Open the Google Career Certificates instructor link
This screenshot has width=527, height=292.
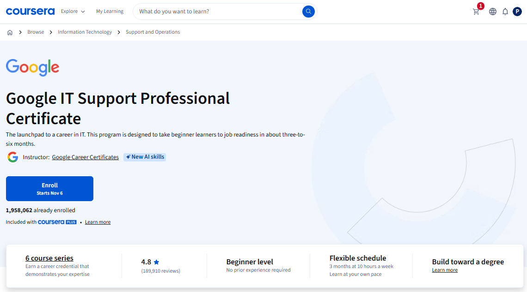85,157
